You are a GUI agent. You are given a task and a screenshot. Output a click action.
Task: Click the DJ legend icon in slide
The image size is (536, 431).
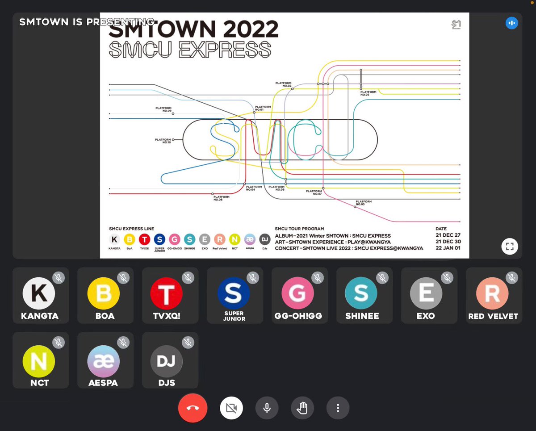coord(265,239)
